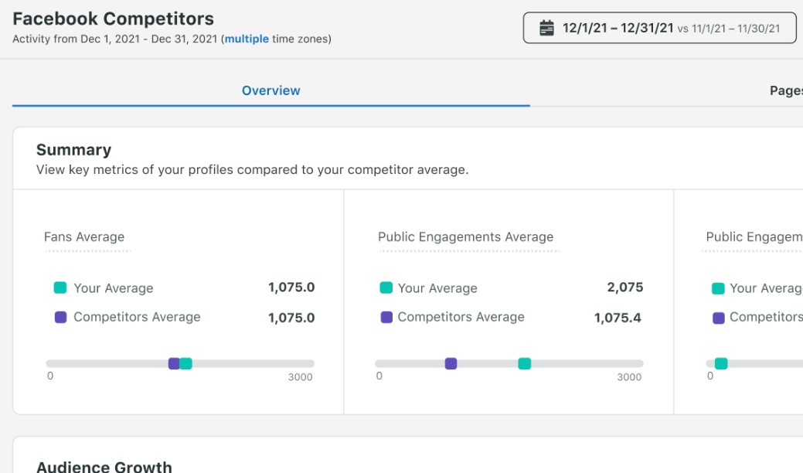The image size is (803, 473).
Task: Click the Fans Your Average value 1,075.0
Action: 291,288
